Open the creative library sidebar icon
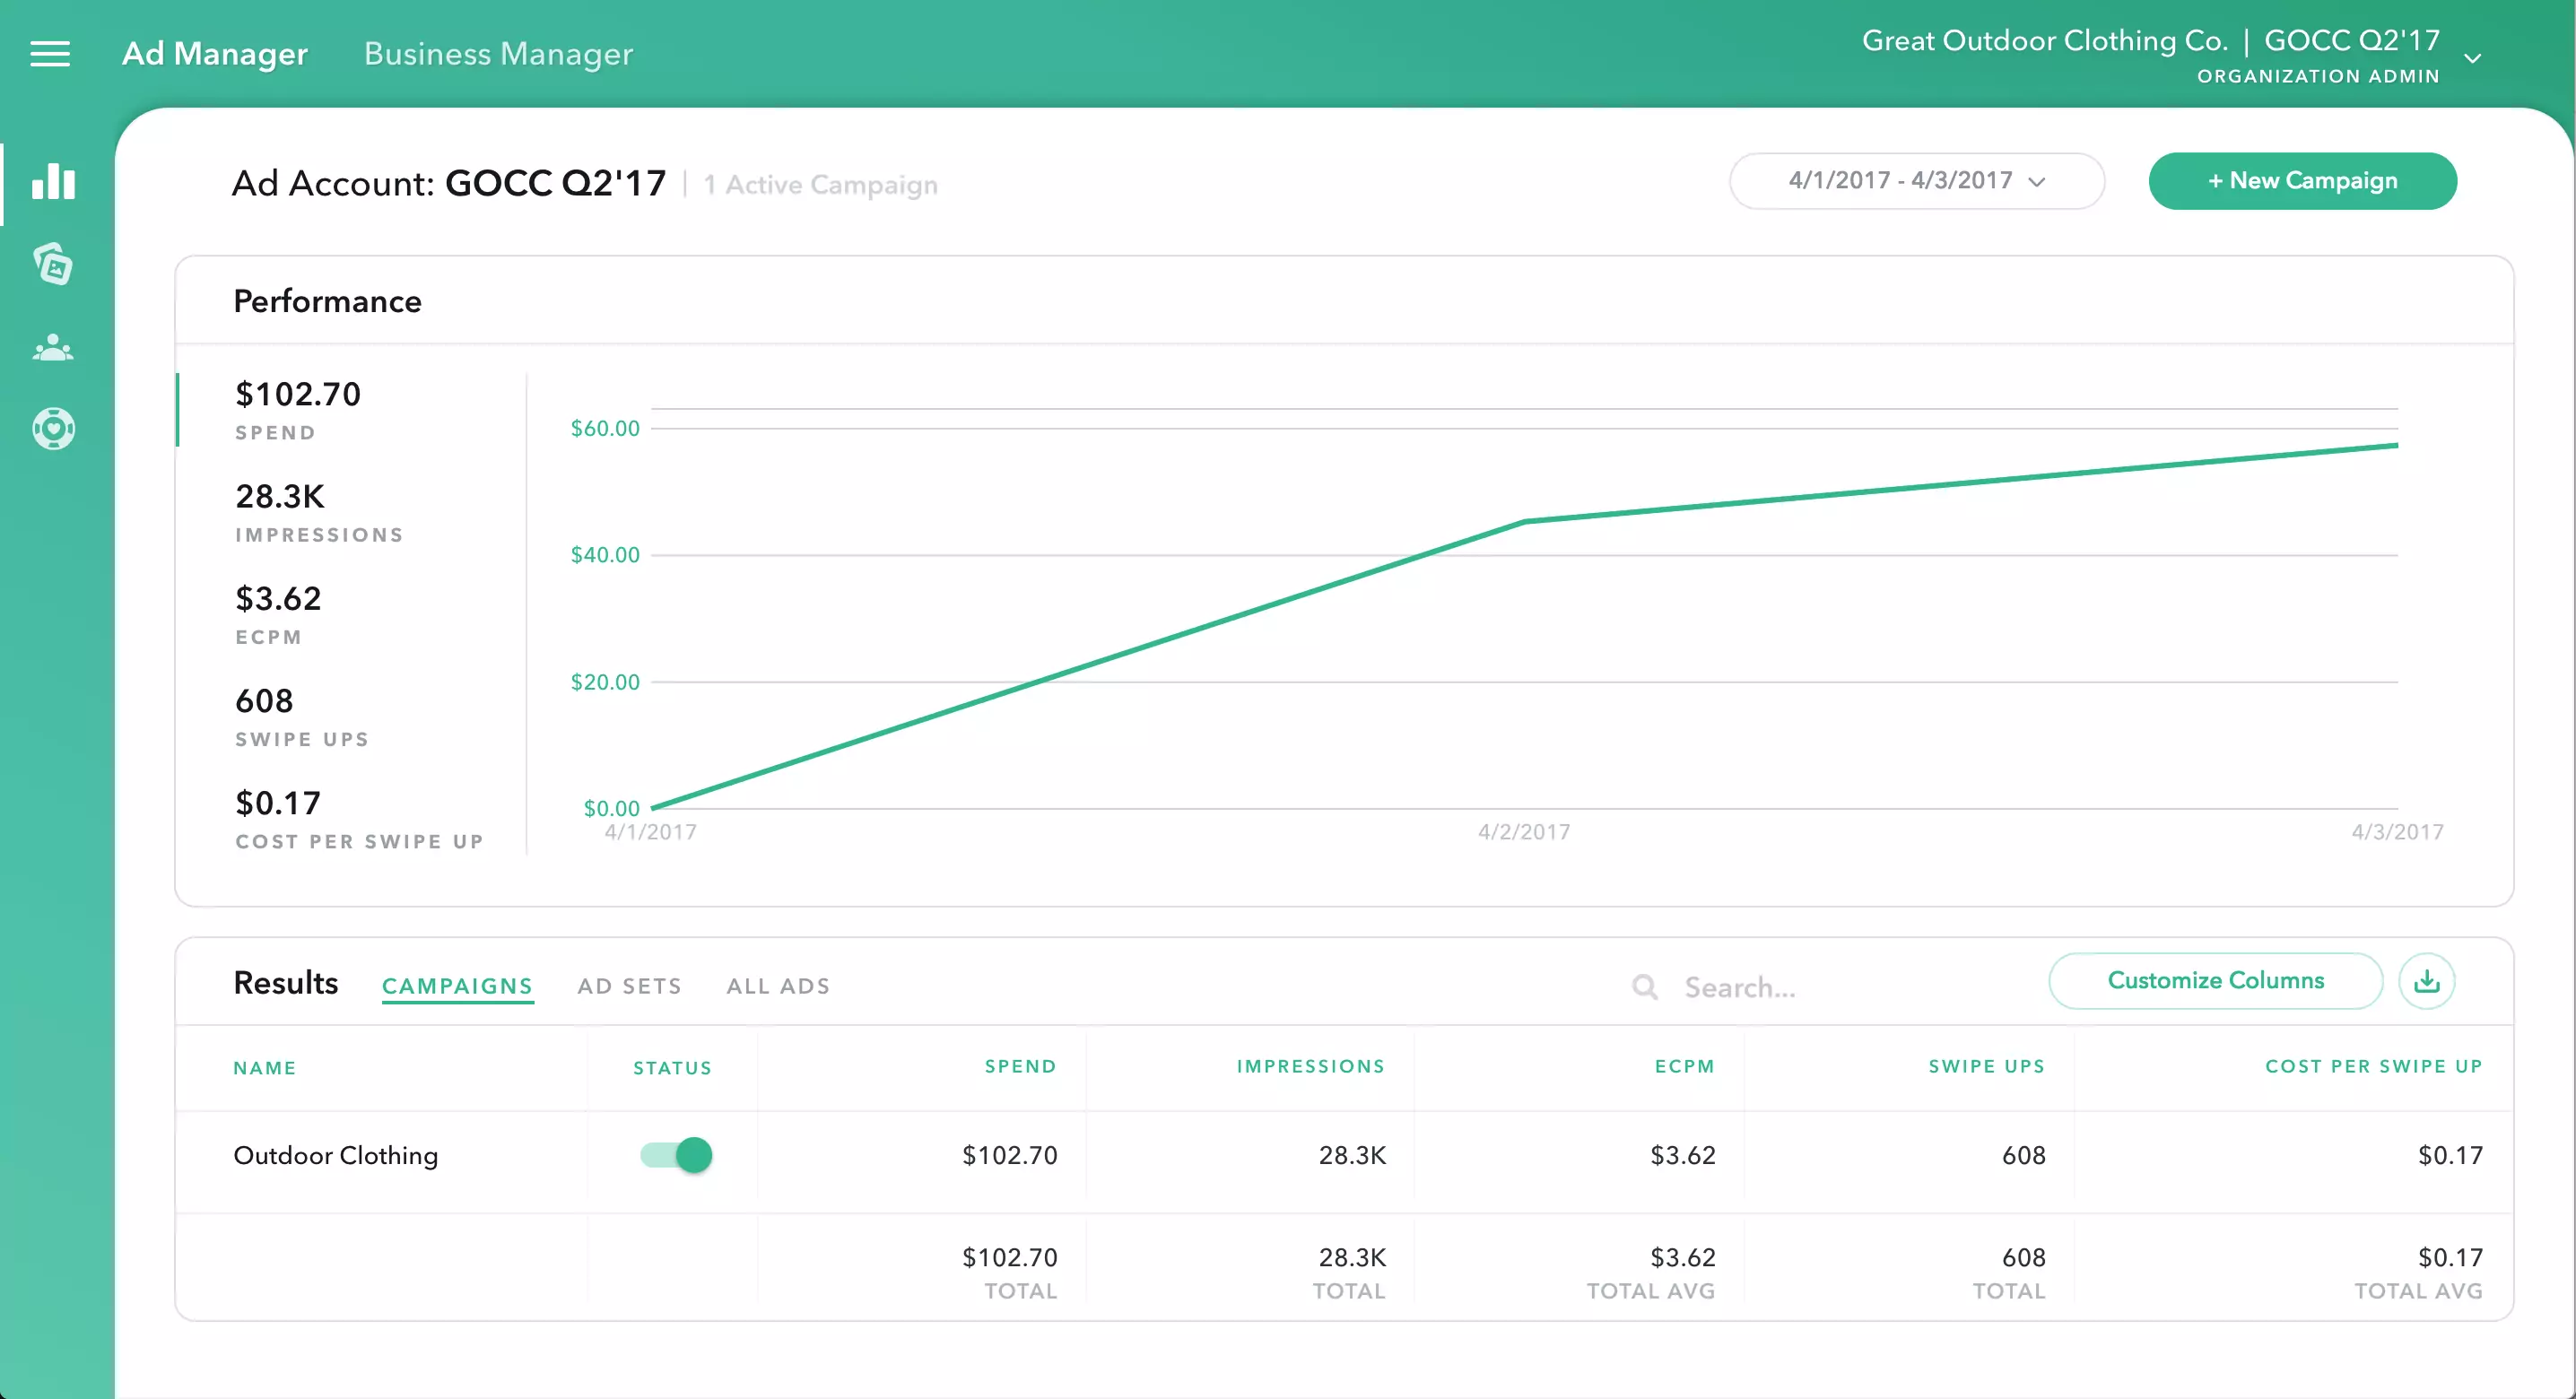The width and height of the screenshot is (2576, 1399). [x=53, y=265]
